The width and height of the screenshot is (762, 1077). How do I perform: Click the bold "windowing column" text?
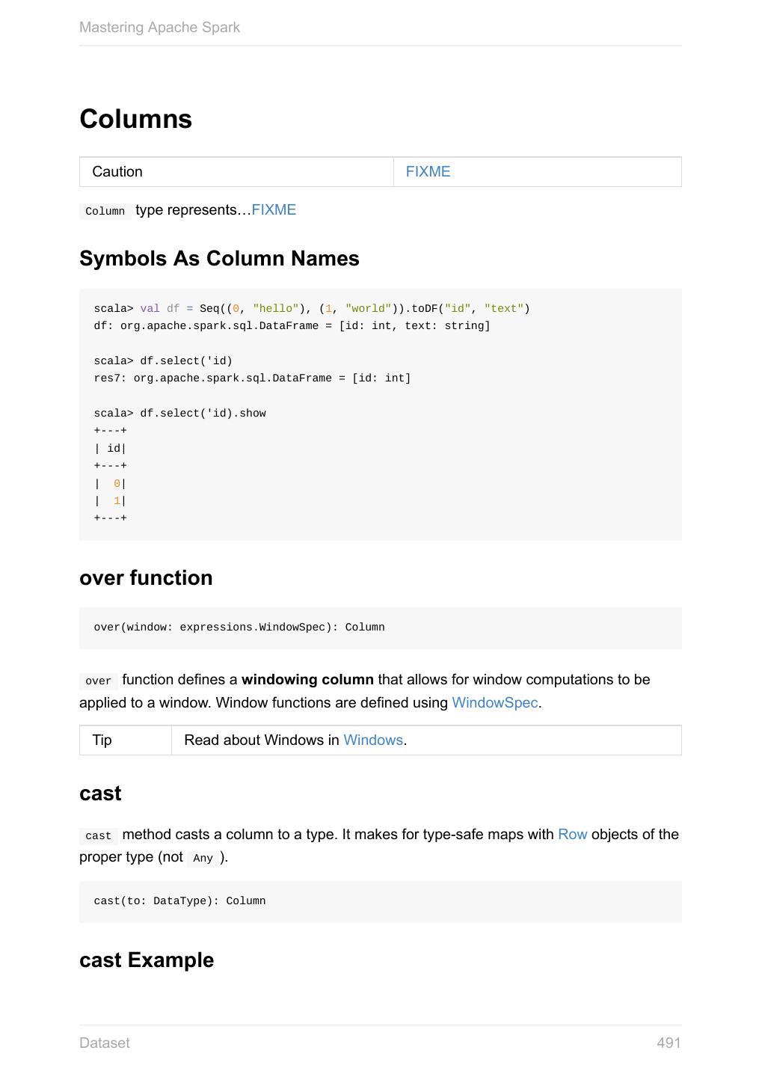click(307, 680)
